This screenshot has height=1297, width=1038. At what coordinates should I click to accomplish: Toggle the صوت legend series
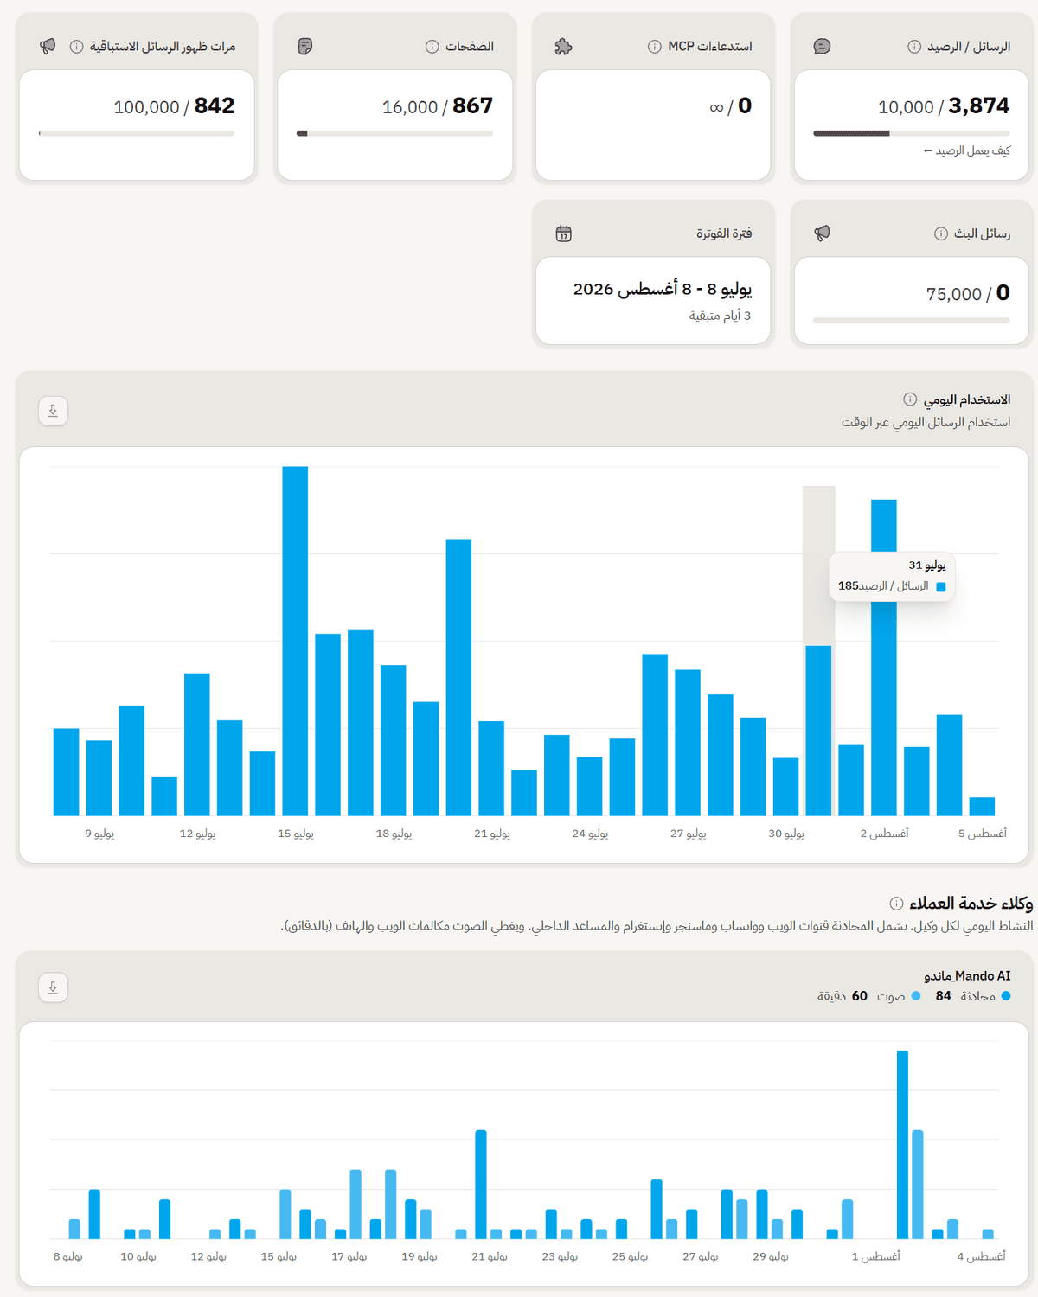pos(868,996)
